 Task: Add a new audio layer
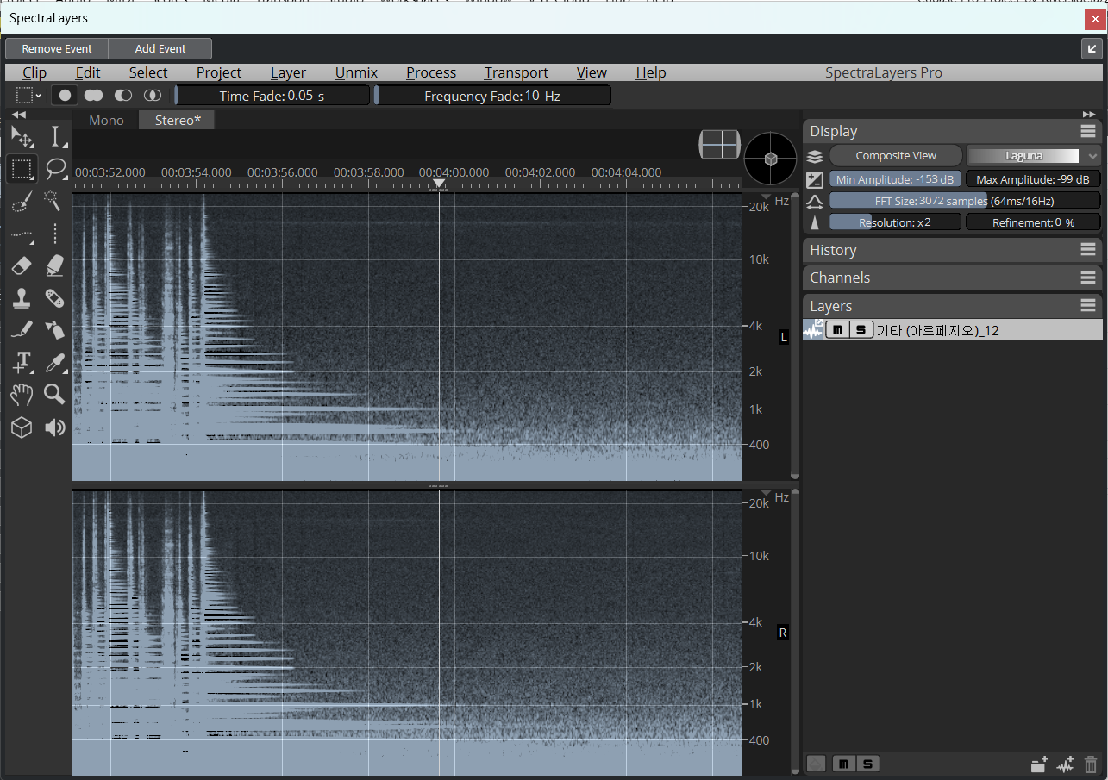(1066, 764)
